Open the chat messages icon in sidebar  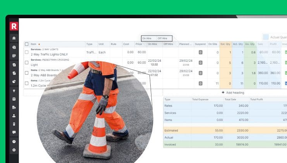(14, 132)
